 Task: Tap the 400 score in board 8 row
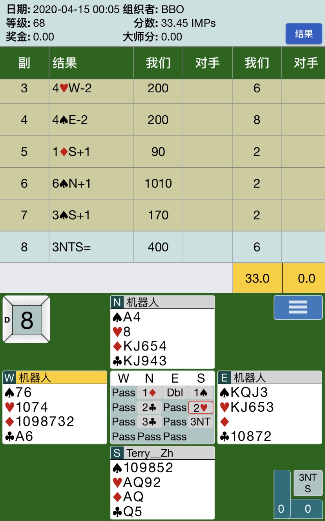tap(158, 247)
